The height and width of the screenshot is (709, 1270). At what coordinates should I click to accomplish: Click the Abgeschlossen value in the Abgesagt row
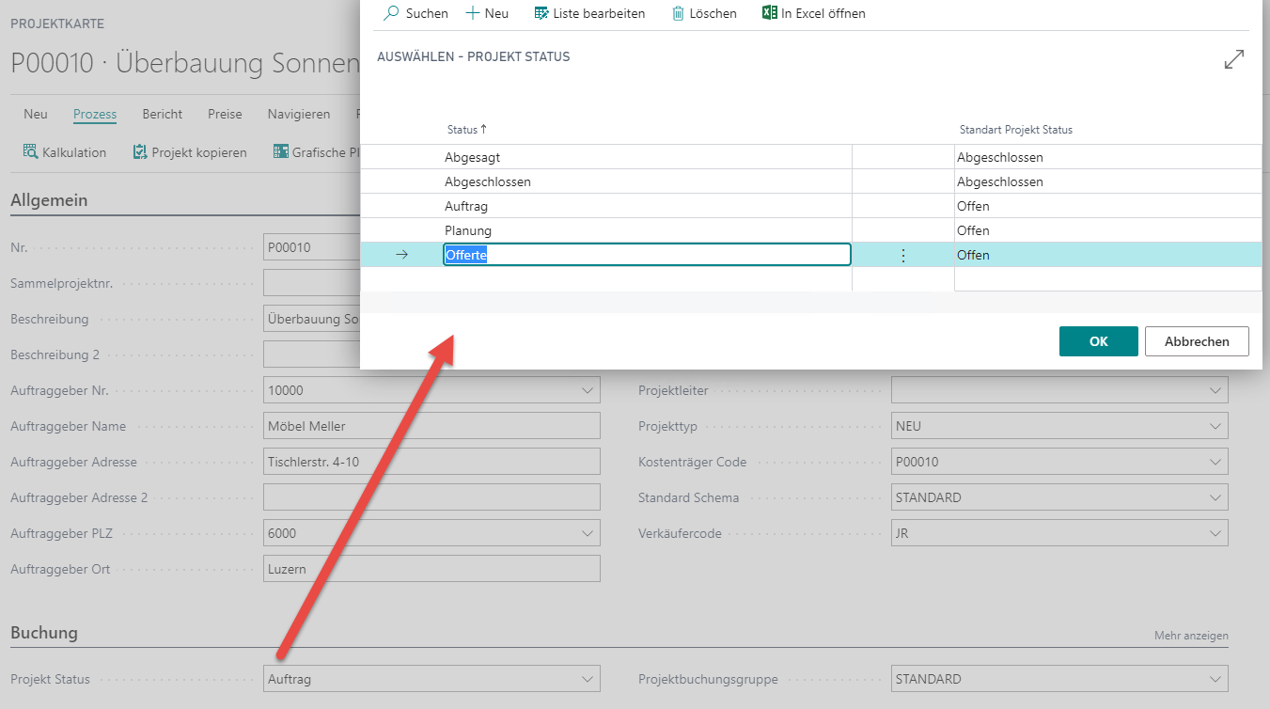(x=1000, y=157)
